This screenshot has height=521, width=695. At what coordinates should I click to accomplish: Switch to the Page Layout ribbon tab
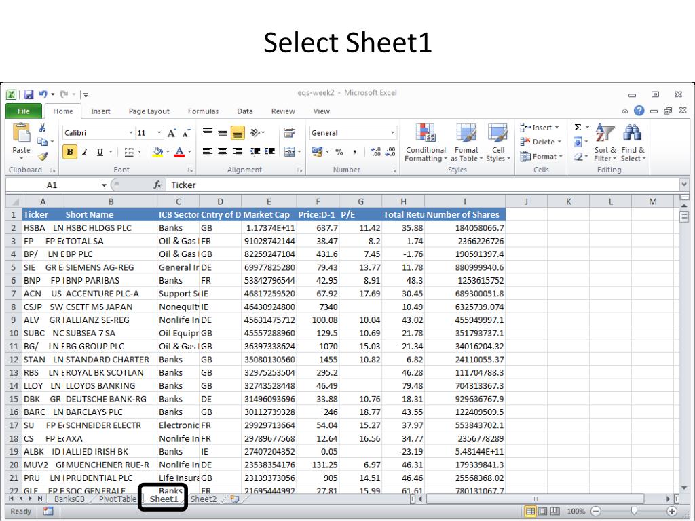(x=149, y=111)
